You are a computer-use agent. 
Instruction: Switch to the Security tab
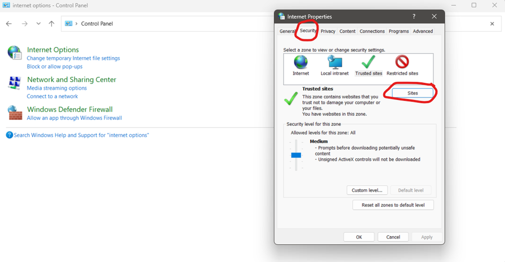click(308, 30)
